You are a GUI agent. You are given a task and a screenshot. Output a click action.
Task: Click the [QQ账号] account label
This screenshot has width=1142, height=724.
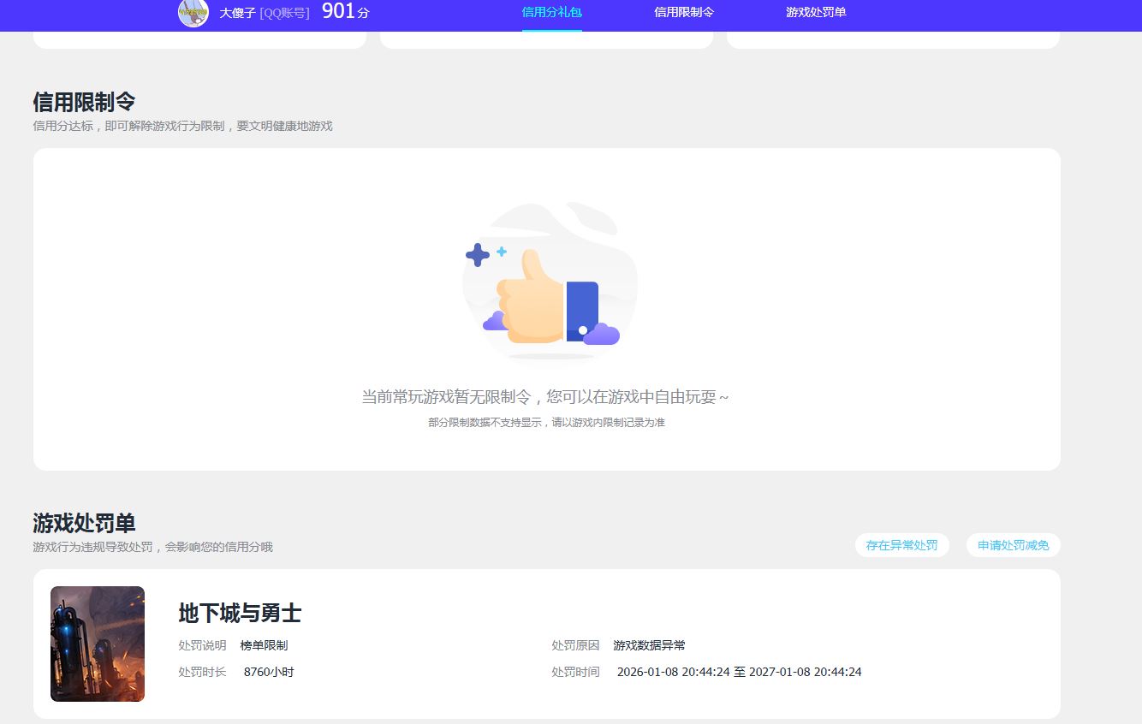tap(284, 13)
